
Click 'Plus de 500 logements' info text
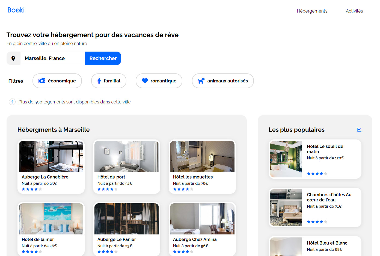click(x=75, y=102)
